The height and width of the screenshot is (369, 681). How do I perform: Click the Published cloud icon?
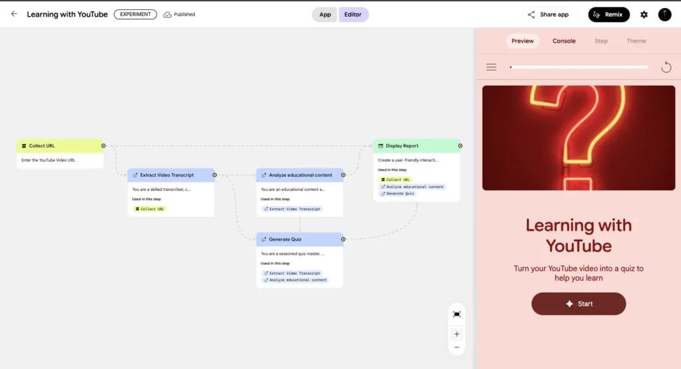167,15
